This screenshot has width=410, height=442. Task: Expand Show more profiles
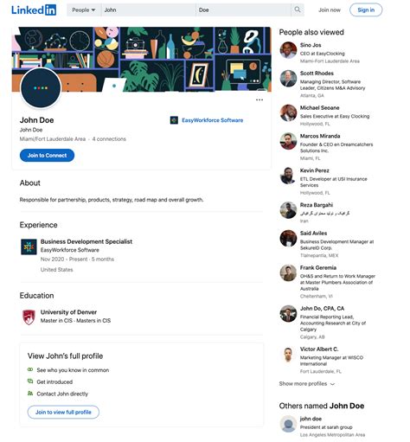click(x=307, y=384)
